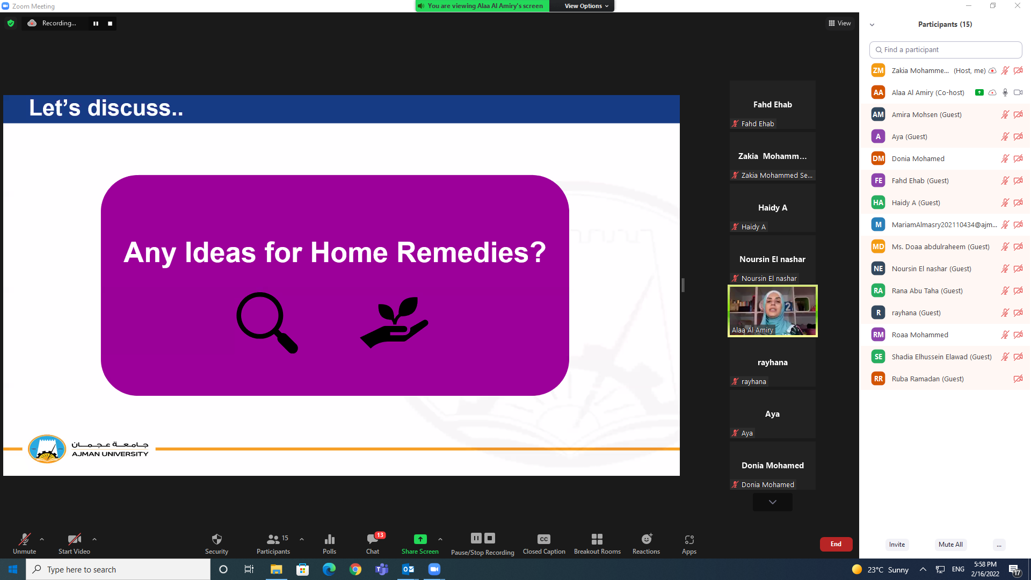Open Breakout Rooms

597,539
